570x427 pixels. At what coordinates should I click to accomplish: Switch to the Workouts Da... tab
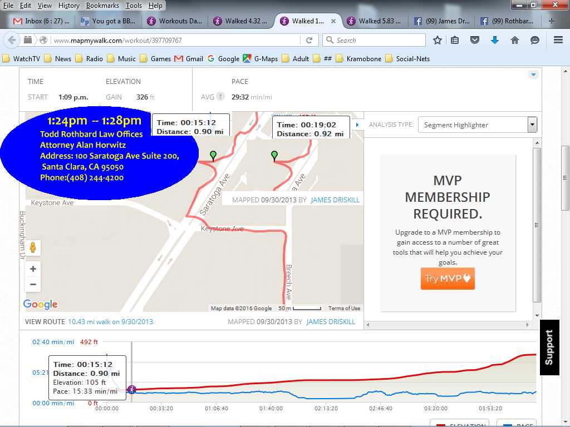[174, 21]
